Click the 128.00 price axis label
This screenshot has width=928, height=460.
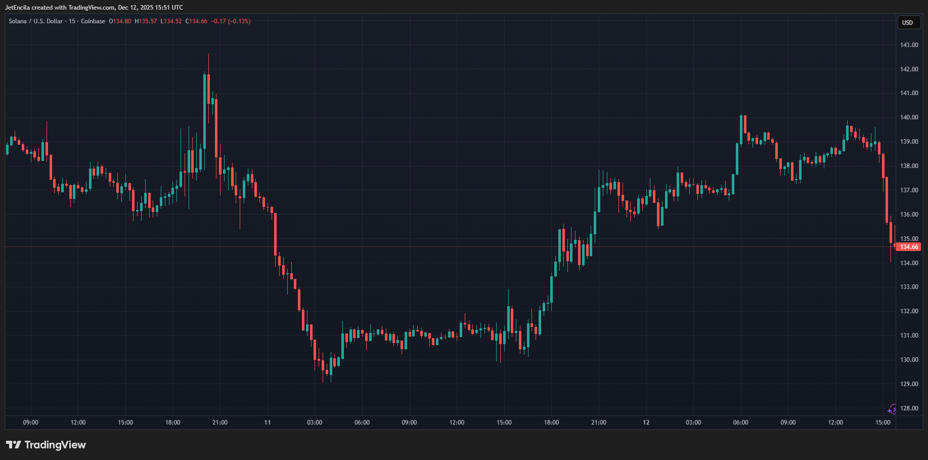pos(909,408)
